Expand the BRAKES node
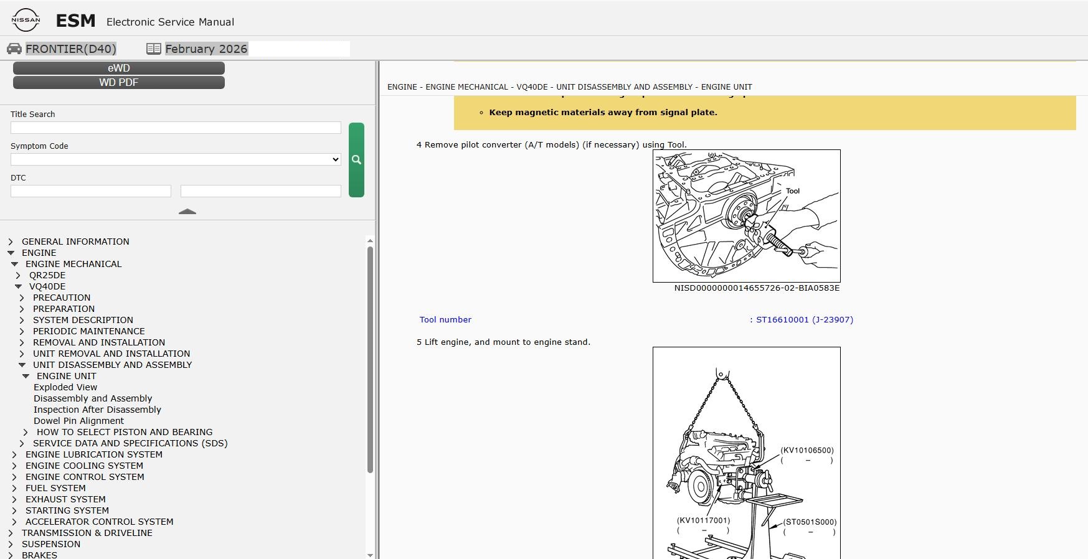This screenshot has height=559, width=1088. (x=11, y=555)
